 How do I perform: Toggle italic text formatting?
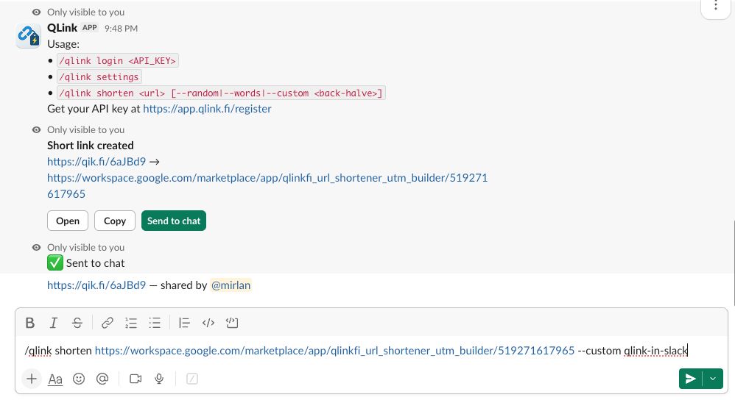[x=54, y=323]
